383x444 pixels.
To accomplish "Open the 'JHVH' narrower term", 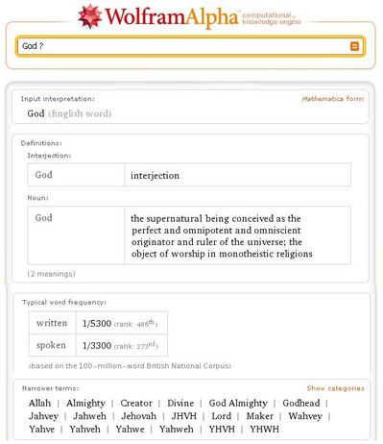I will click(184, 416).
